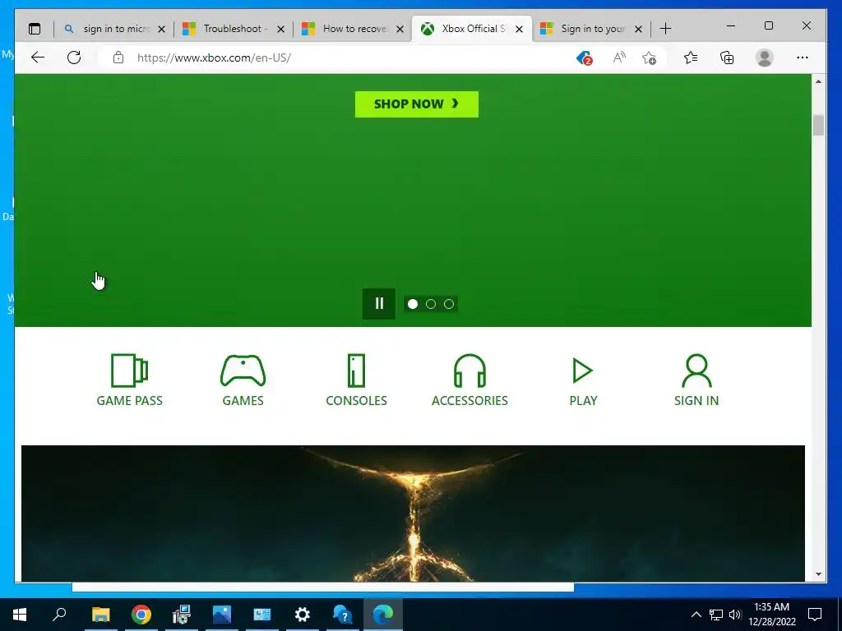Pause the hero carousel
This screenshot has height=631, width=842.
pos(379,304)
